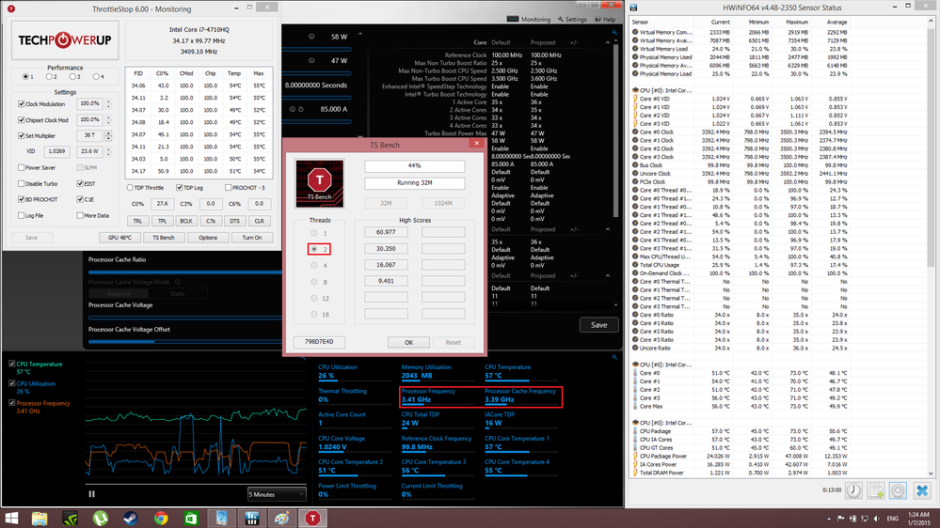Click the info icon beside 58 W
Viewport: 940px width, 528px height.
[x=311, y=37]
